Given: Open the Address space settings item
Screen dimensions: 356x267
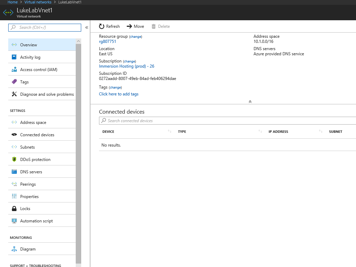Looking at the screenshot, I should 42,122.
